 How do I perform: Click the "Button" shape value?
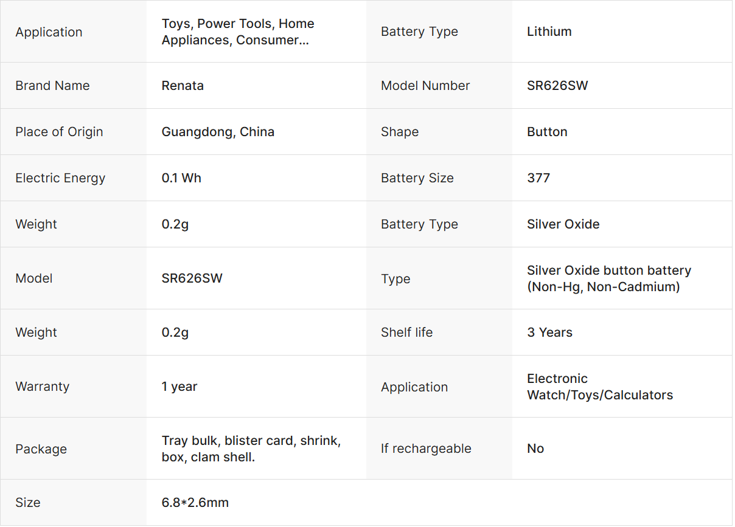pos(547,132)
